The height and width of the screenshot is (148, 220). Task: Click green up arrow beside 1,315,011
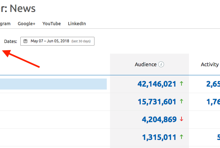[181, 137]
